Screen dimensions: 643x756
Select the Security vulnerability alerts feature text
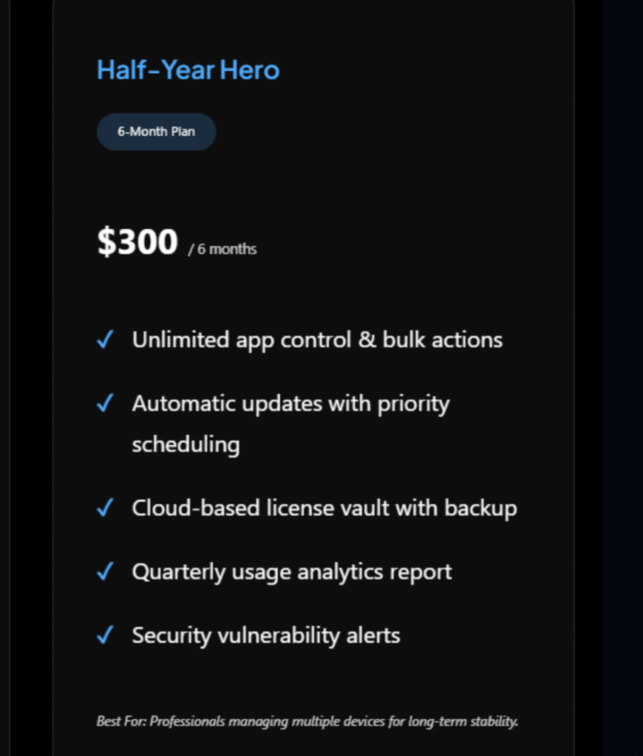point(266,636)
